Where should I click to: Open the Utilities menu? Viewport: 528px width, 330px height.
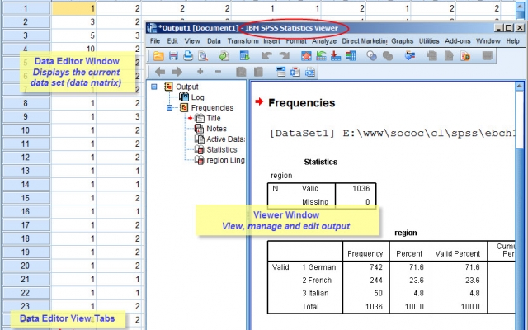pos(429,41)
